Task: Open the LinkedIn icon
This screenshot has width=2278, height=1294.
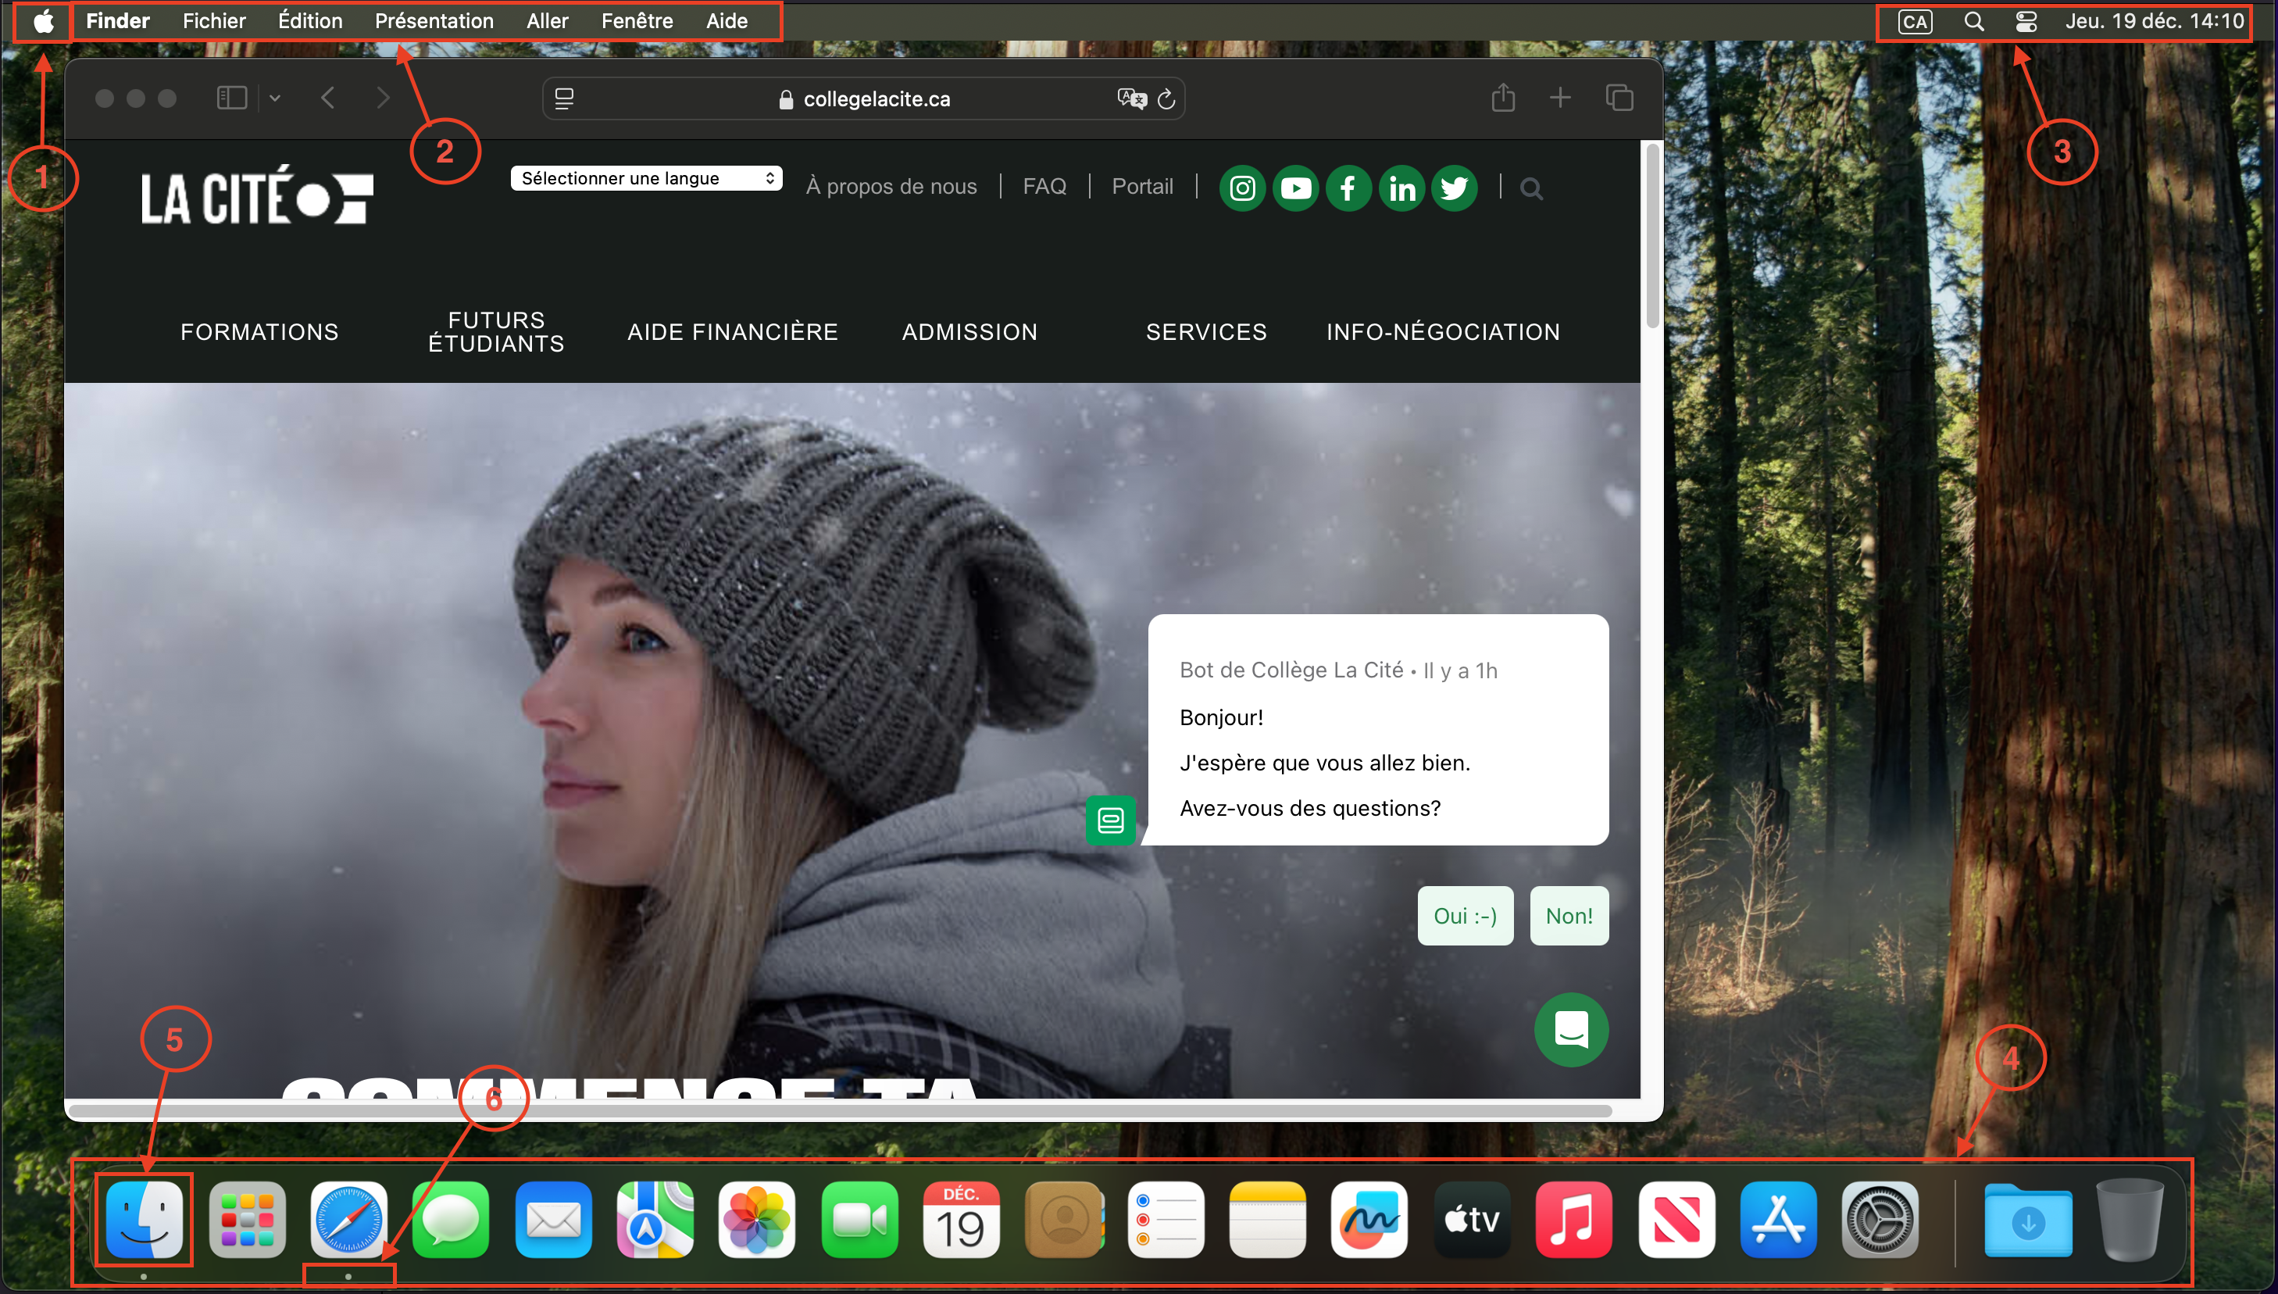Action: pyautogui.click(x=1401, y=188)
